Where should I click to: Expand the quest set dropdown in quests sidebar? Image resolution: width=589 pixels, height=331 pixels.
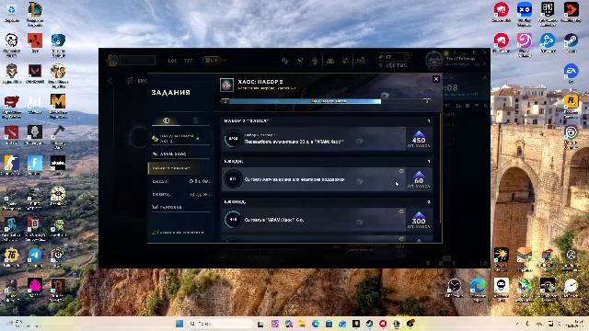point(181,139)
